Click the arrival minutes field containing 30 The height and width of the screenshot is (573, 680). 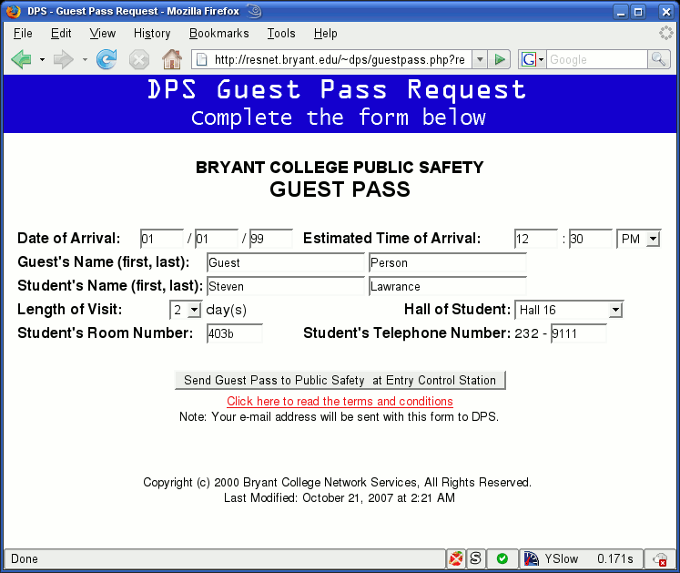pyautogui.click(x=591, y=239)
